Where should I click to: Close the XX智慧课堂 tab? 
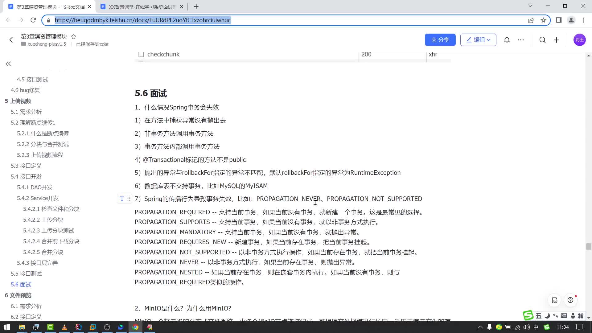click(x=182, y=6)
